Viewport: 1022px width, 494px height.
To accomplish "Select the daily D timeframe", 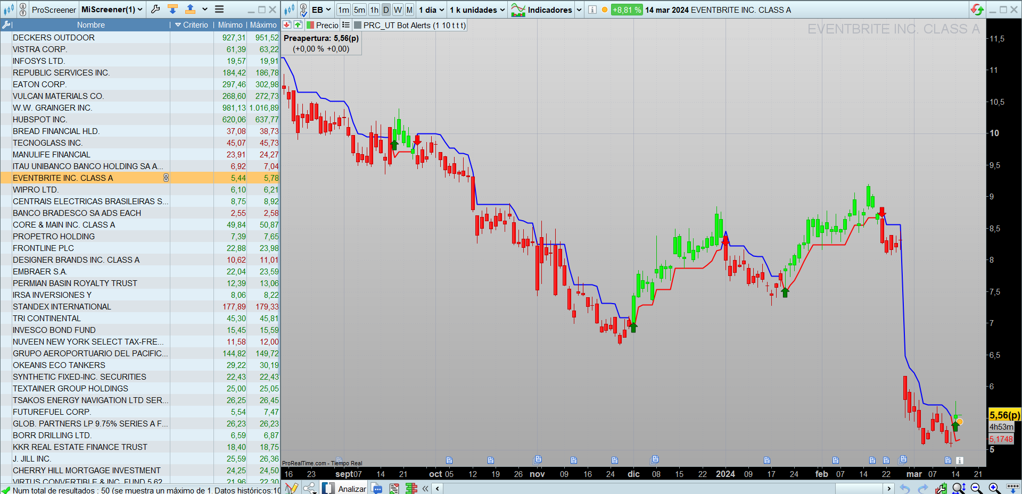I will (386, 10).
